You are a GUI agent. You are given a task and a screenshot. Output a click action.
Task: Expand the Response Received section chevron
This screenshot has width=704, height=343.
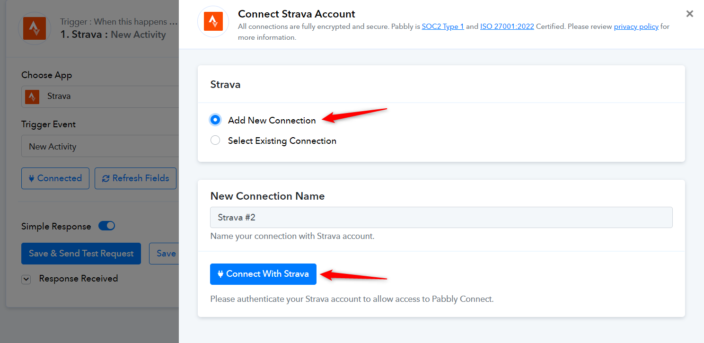pyautogui.click(x=26, y=279)
